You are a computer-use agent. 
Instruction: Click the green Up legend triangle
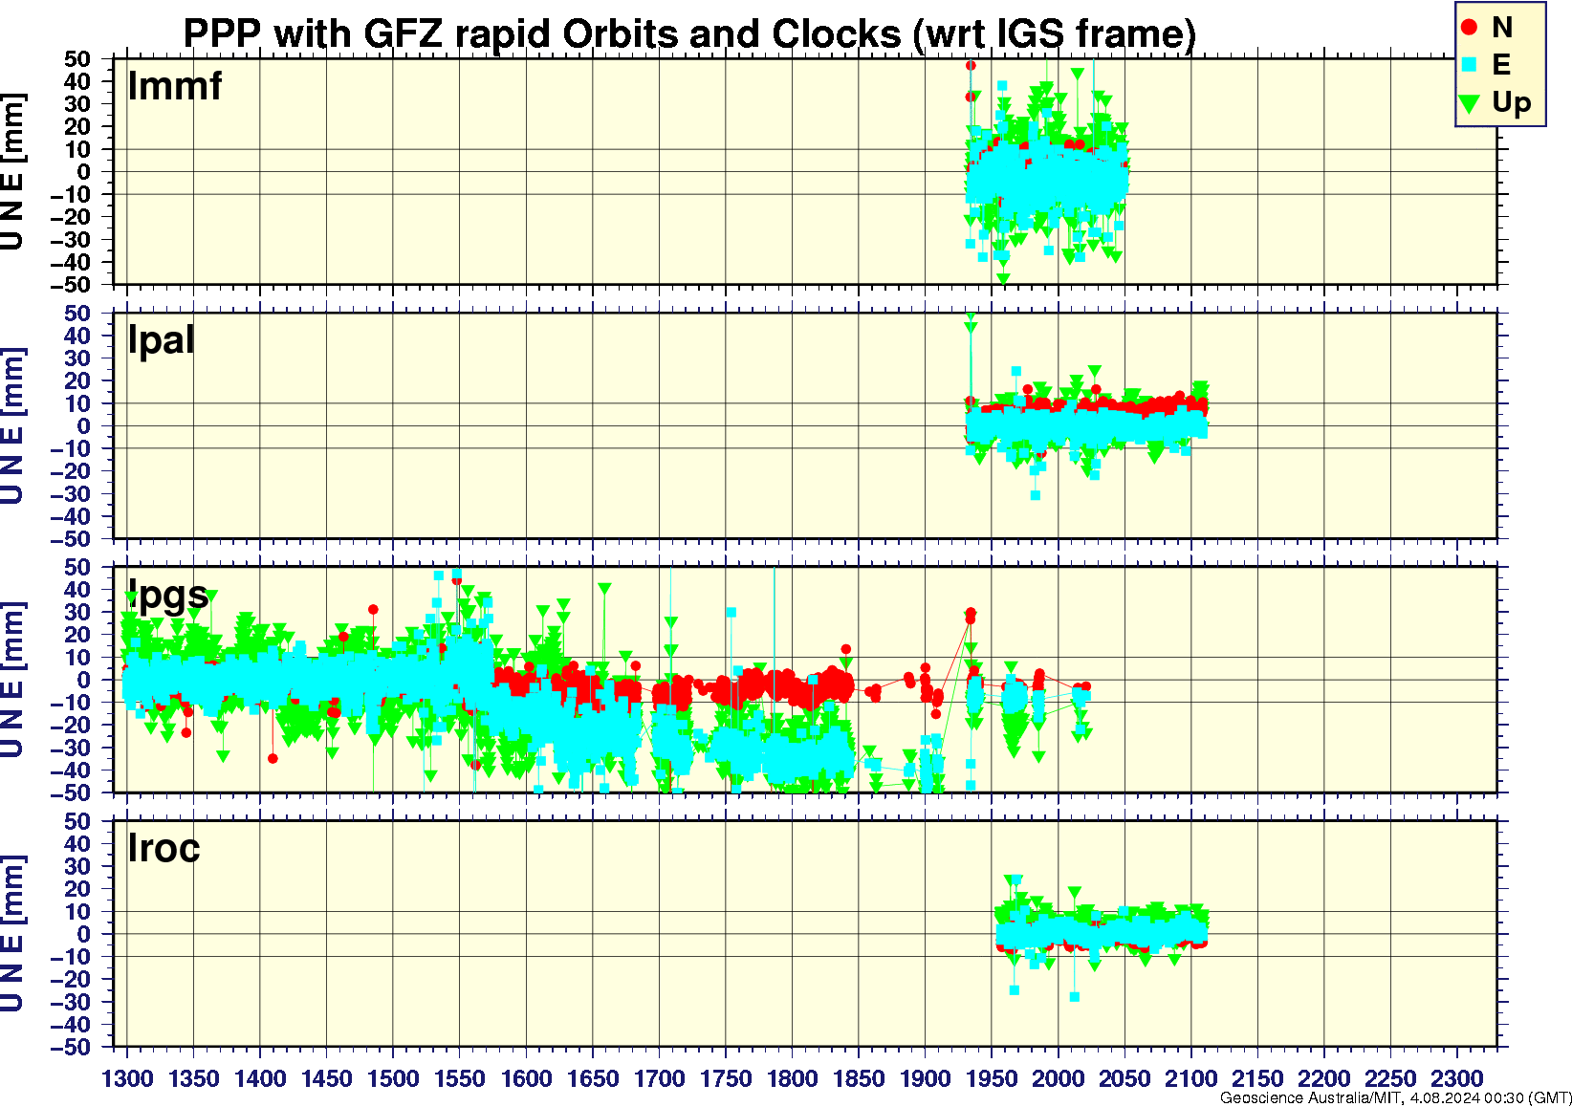click(1470, 103)
